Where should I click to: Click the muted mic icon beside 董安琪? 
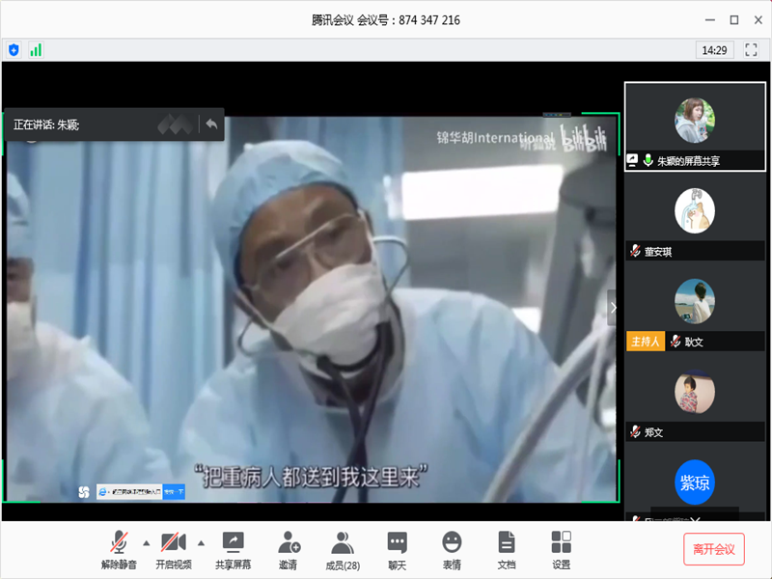[635, 251]
